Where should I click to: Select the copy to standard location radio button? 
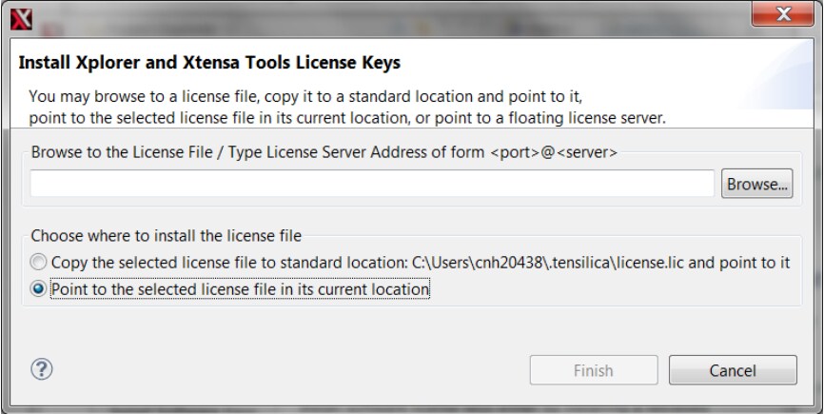point(38,262)
